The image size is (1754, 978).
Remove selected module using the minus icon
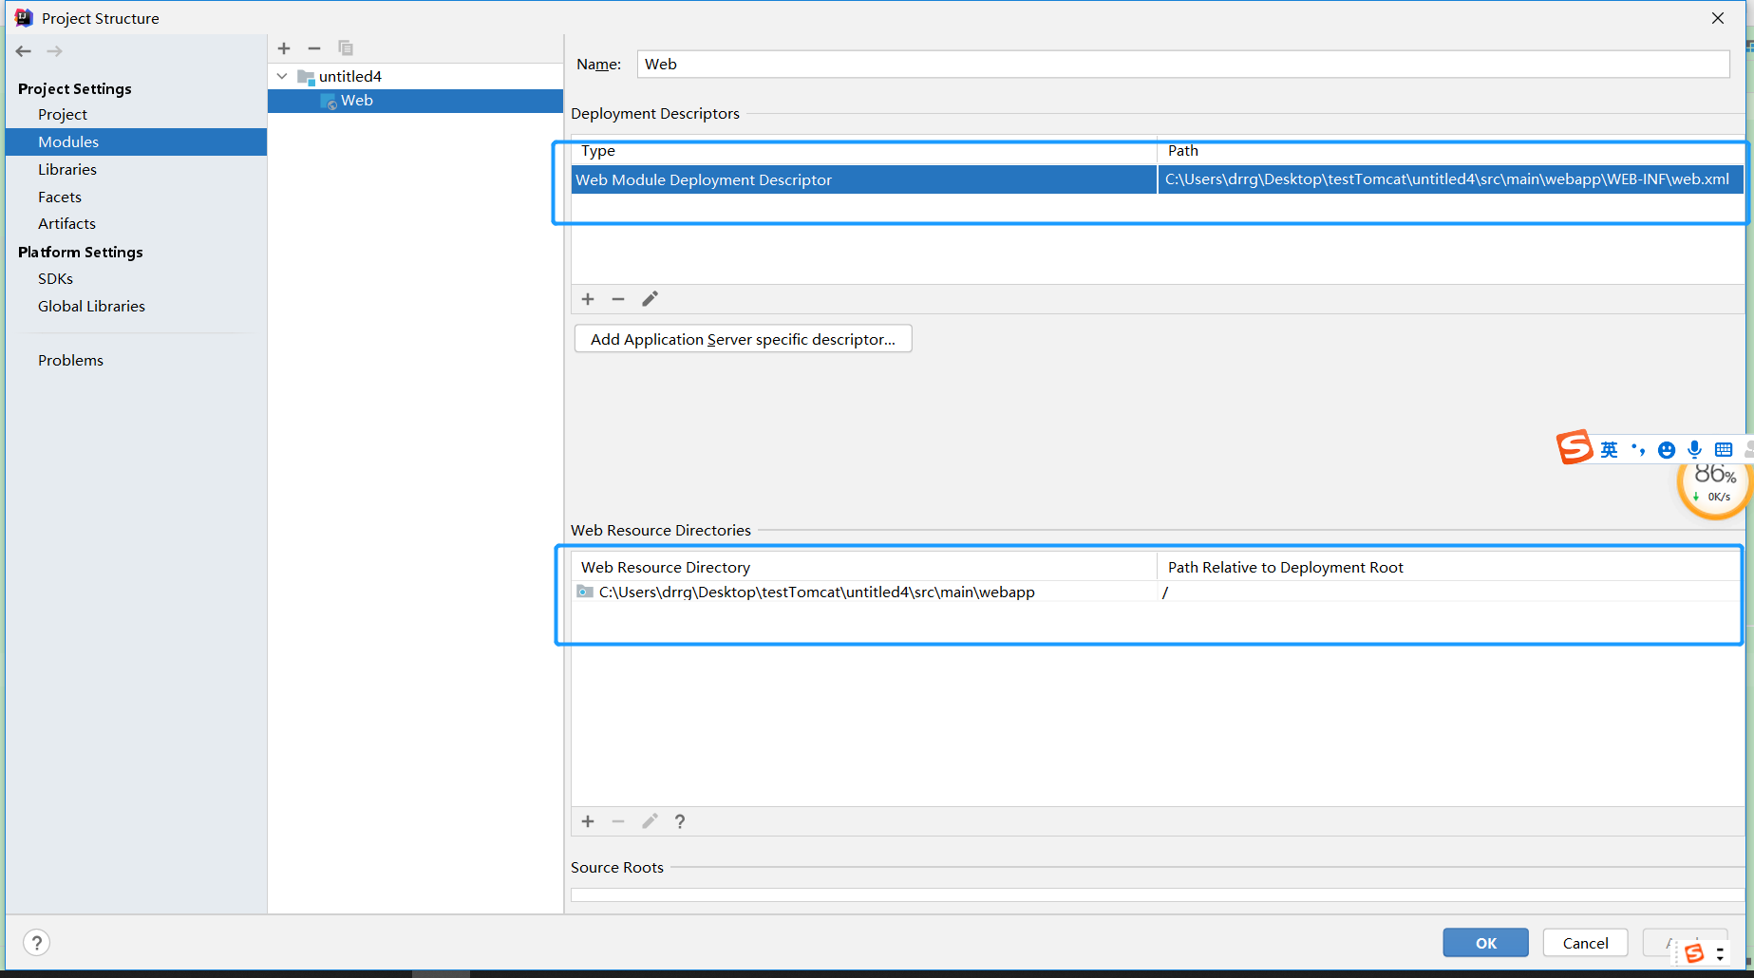(x=314, y=48)
